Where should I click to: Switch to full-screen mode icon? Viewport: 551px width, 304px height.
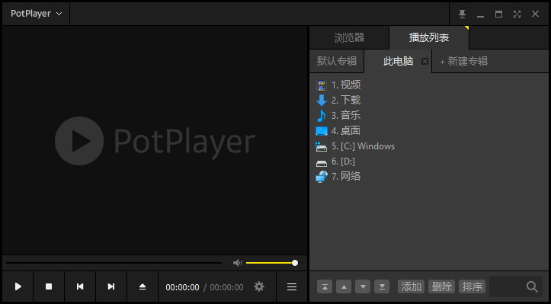pyautogui.click(x=517, y=14)
